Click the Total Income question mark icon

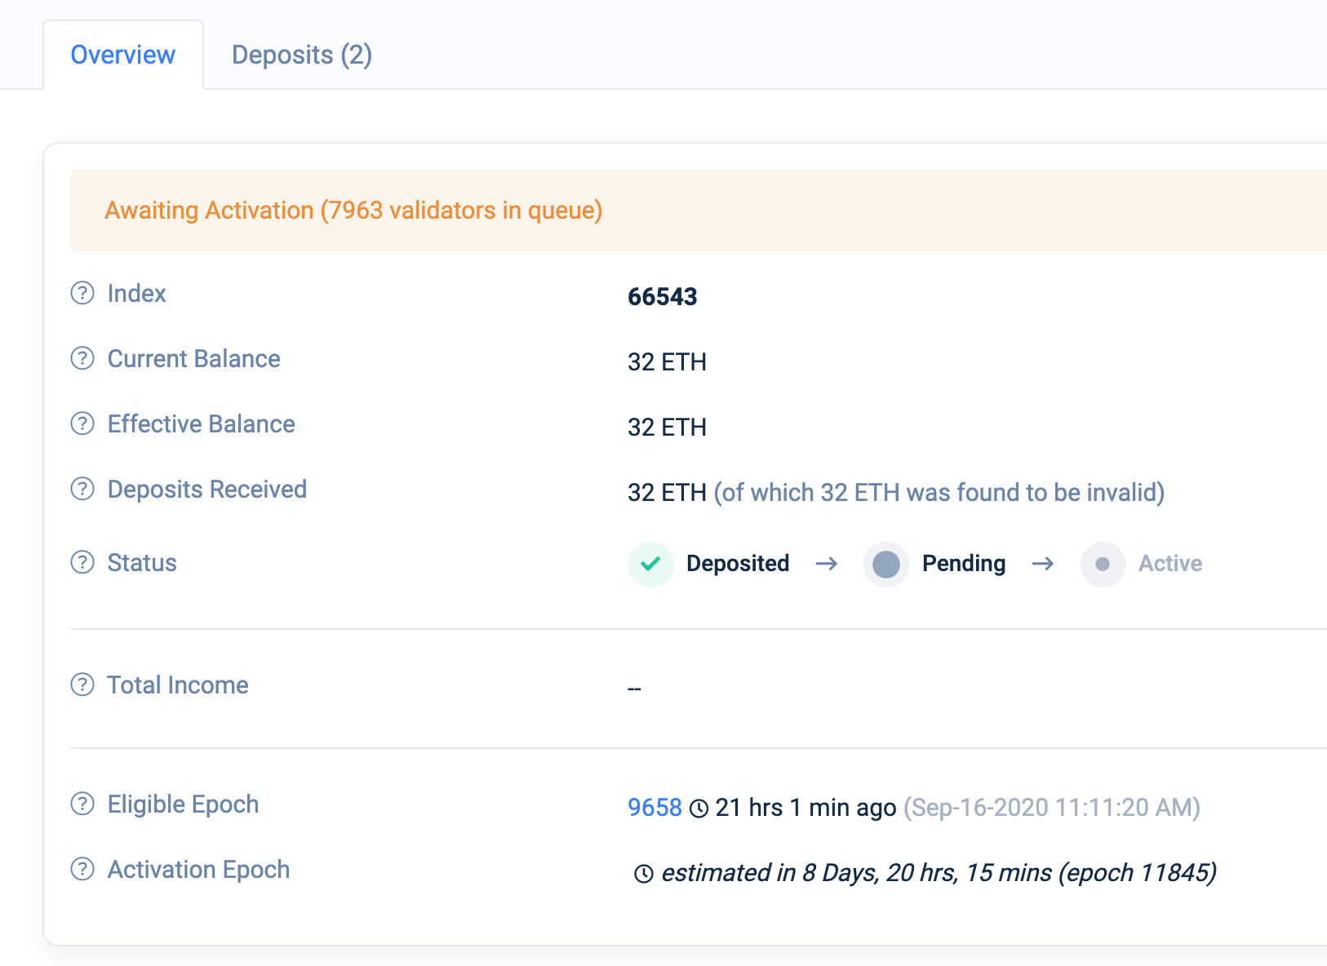(x=82, y=685)
